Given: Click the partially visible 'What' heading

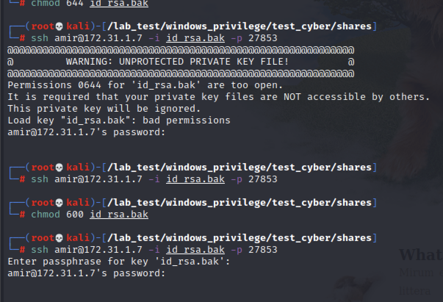Looking at the screenshot, I should (421, 255).
